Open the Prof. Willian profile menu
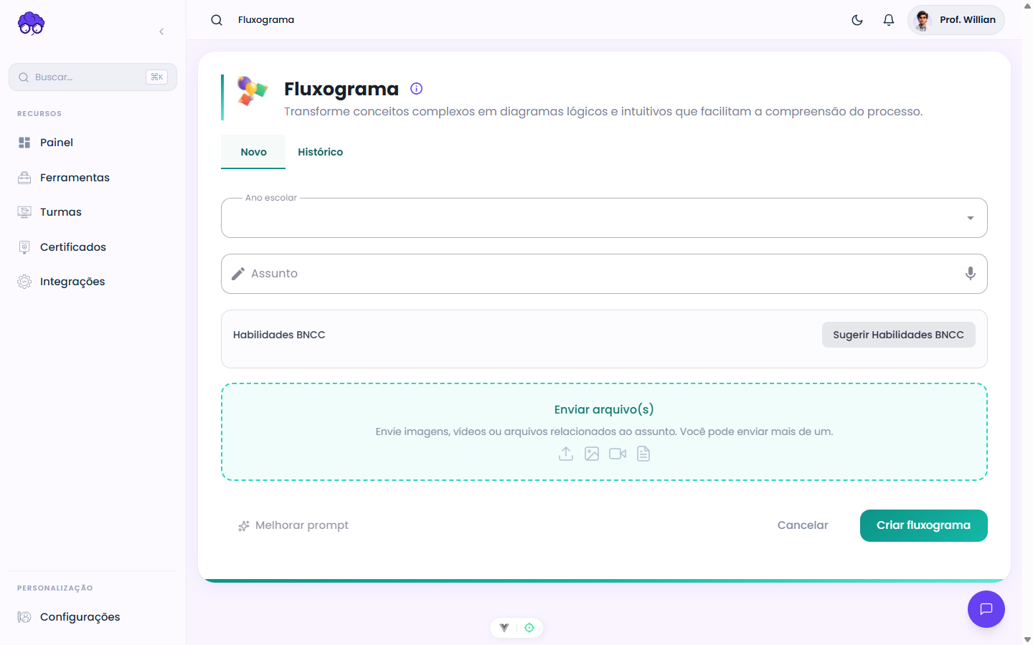This screenshot has height=645, width=1033. point(956,20)
